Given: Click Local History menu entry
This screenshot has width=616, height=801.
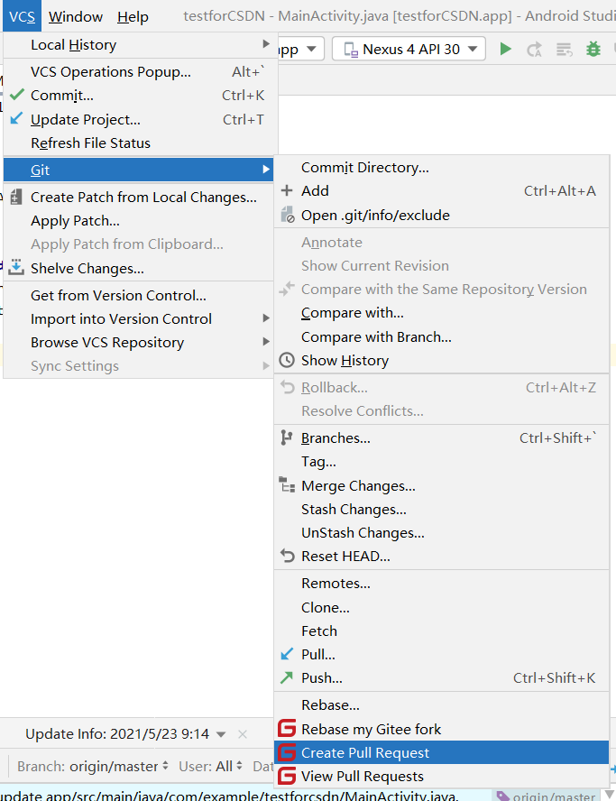Looking at the screenshot, I should (x=139, y=45).
